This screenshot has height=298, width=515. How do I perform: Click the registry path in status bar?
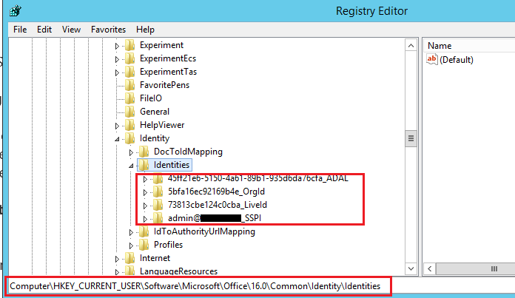[195, 286]
